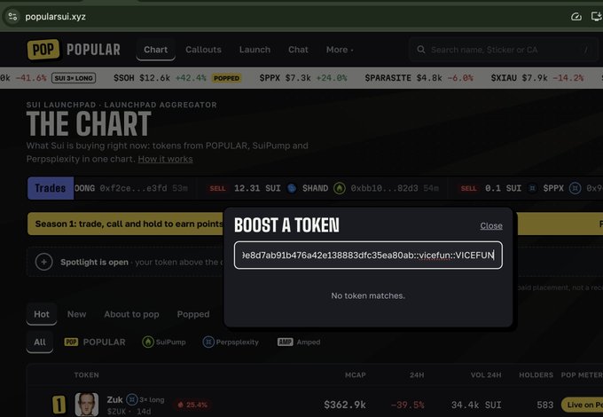Click the 25.4% badge in Zuk row
This screenshot has width=603, height=417.
pos(192,405)
